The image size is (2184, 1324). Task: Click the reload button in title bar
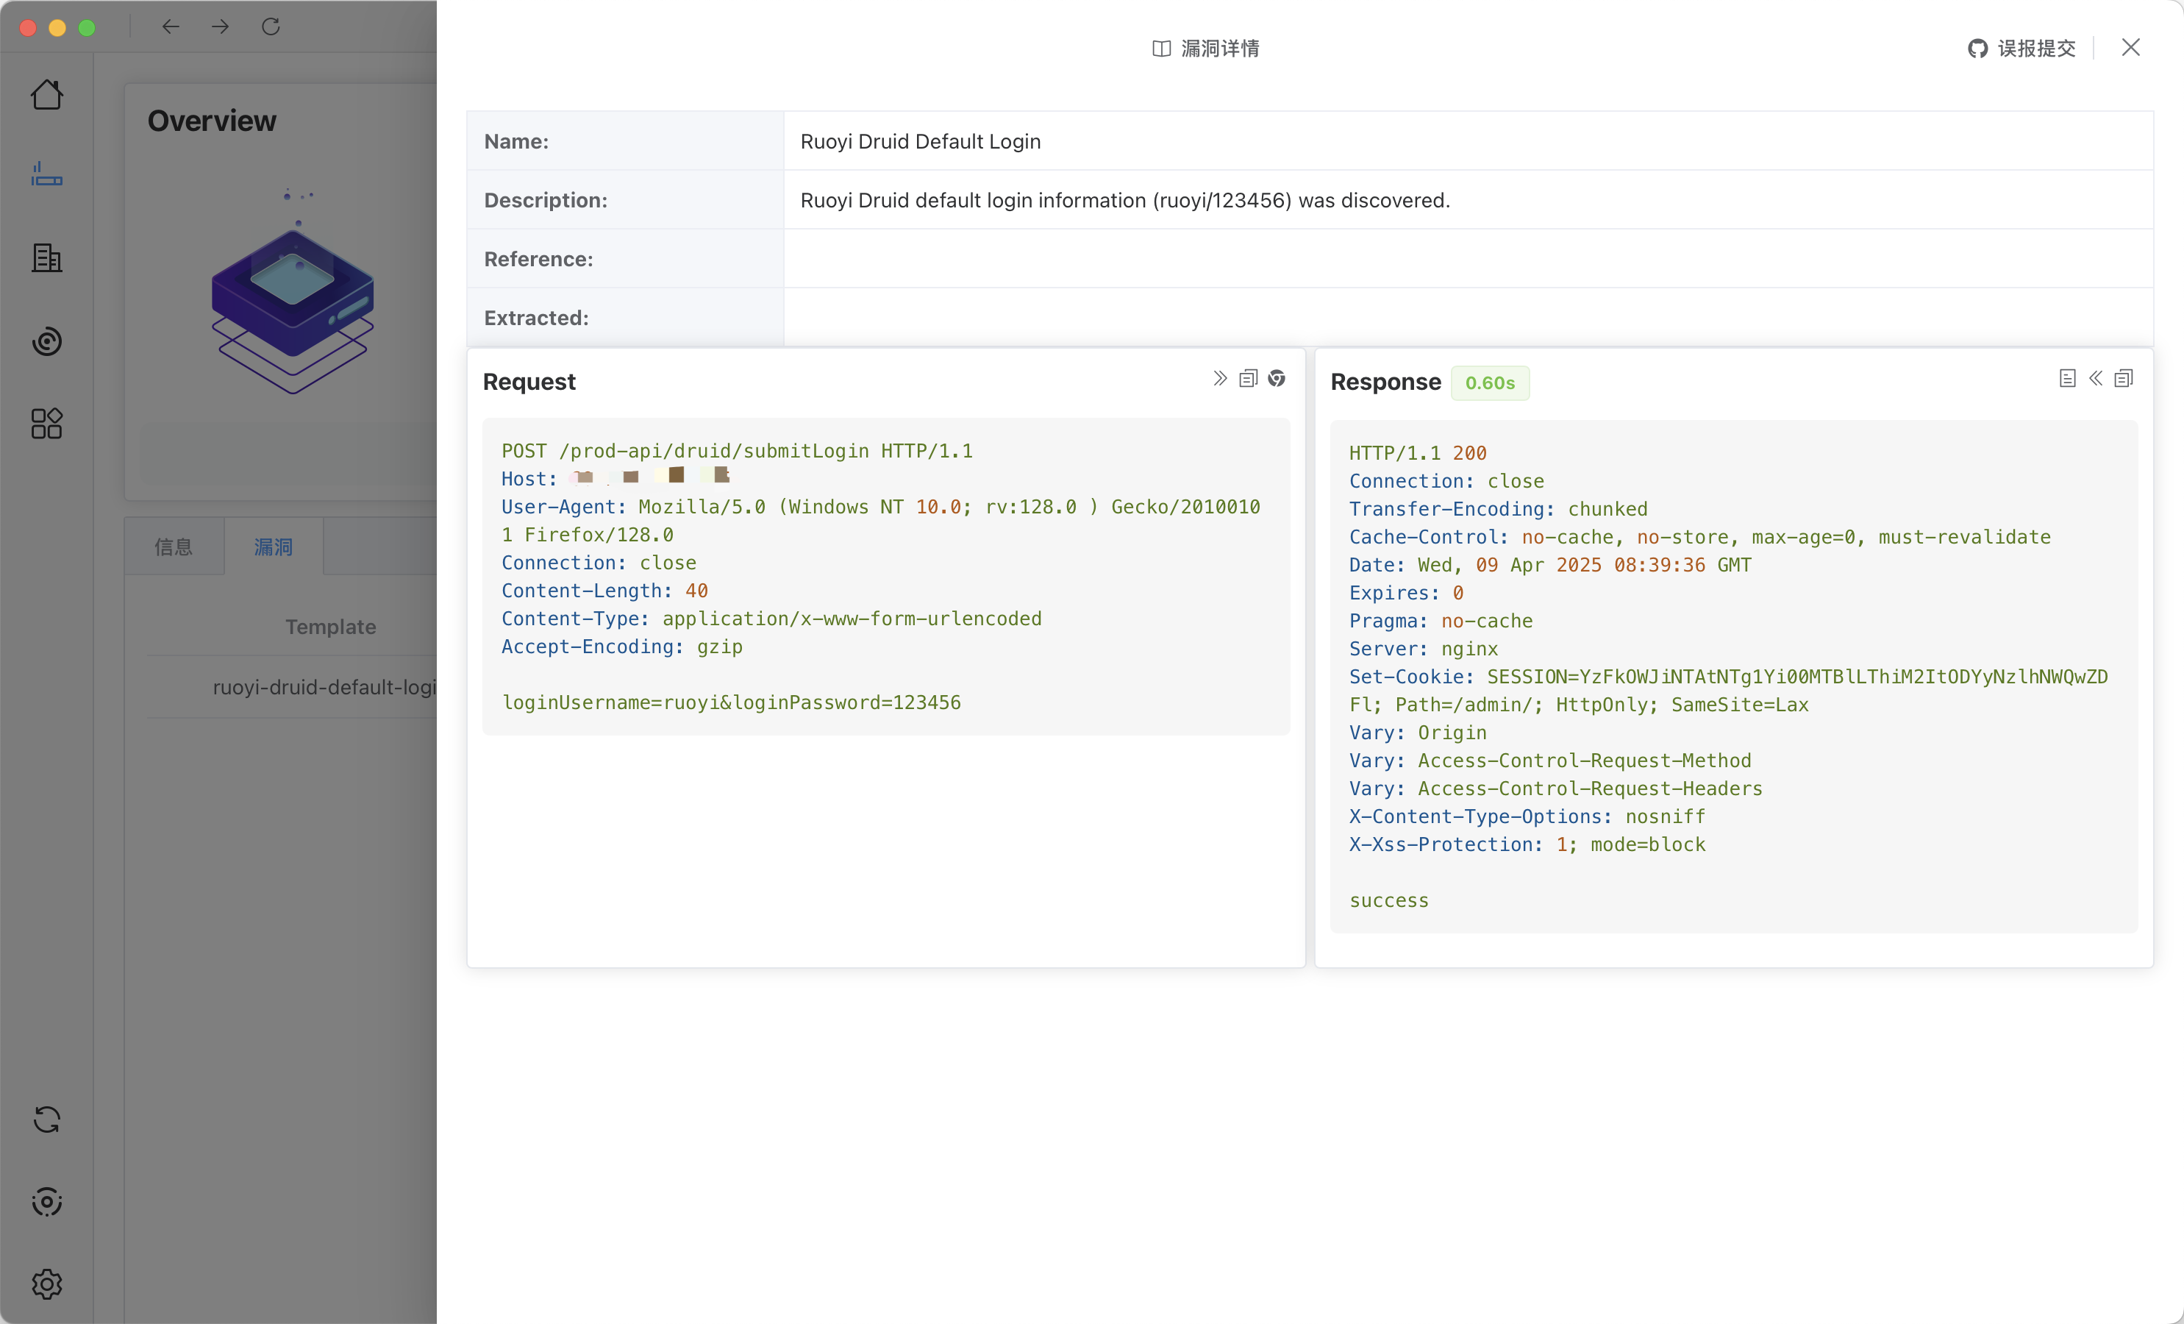[271, 26]
